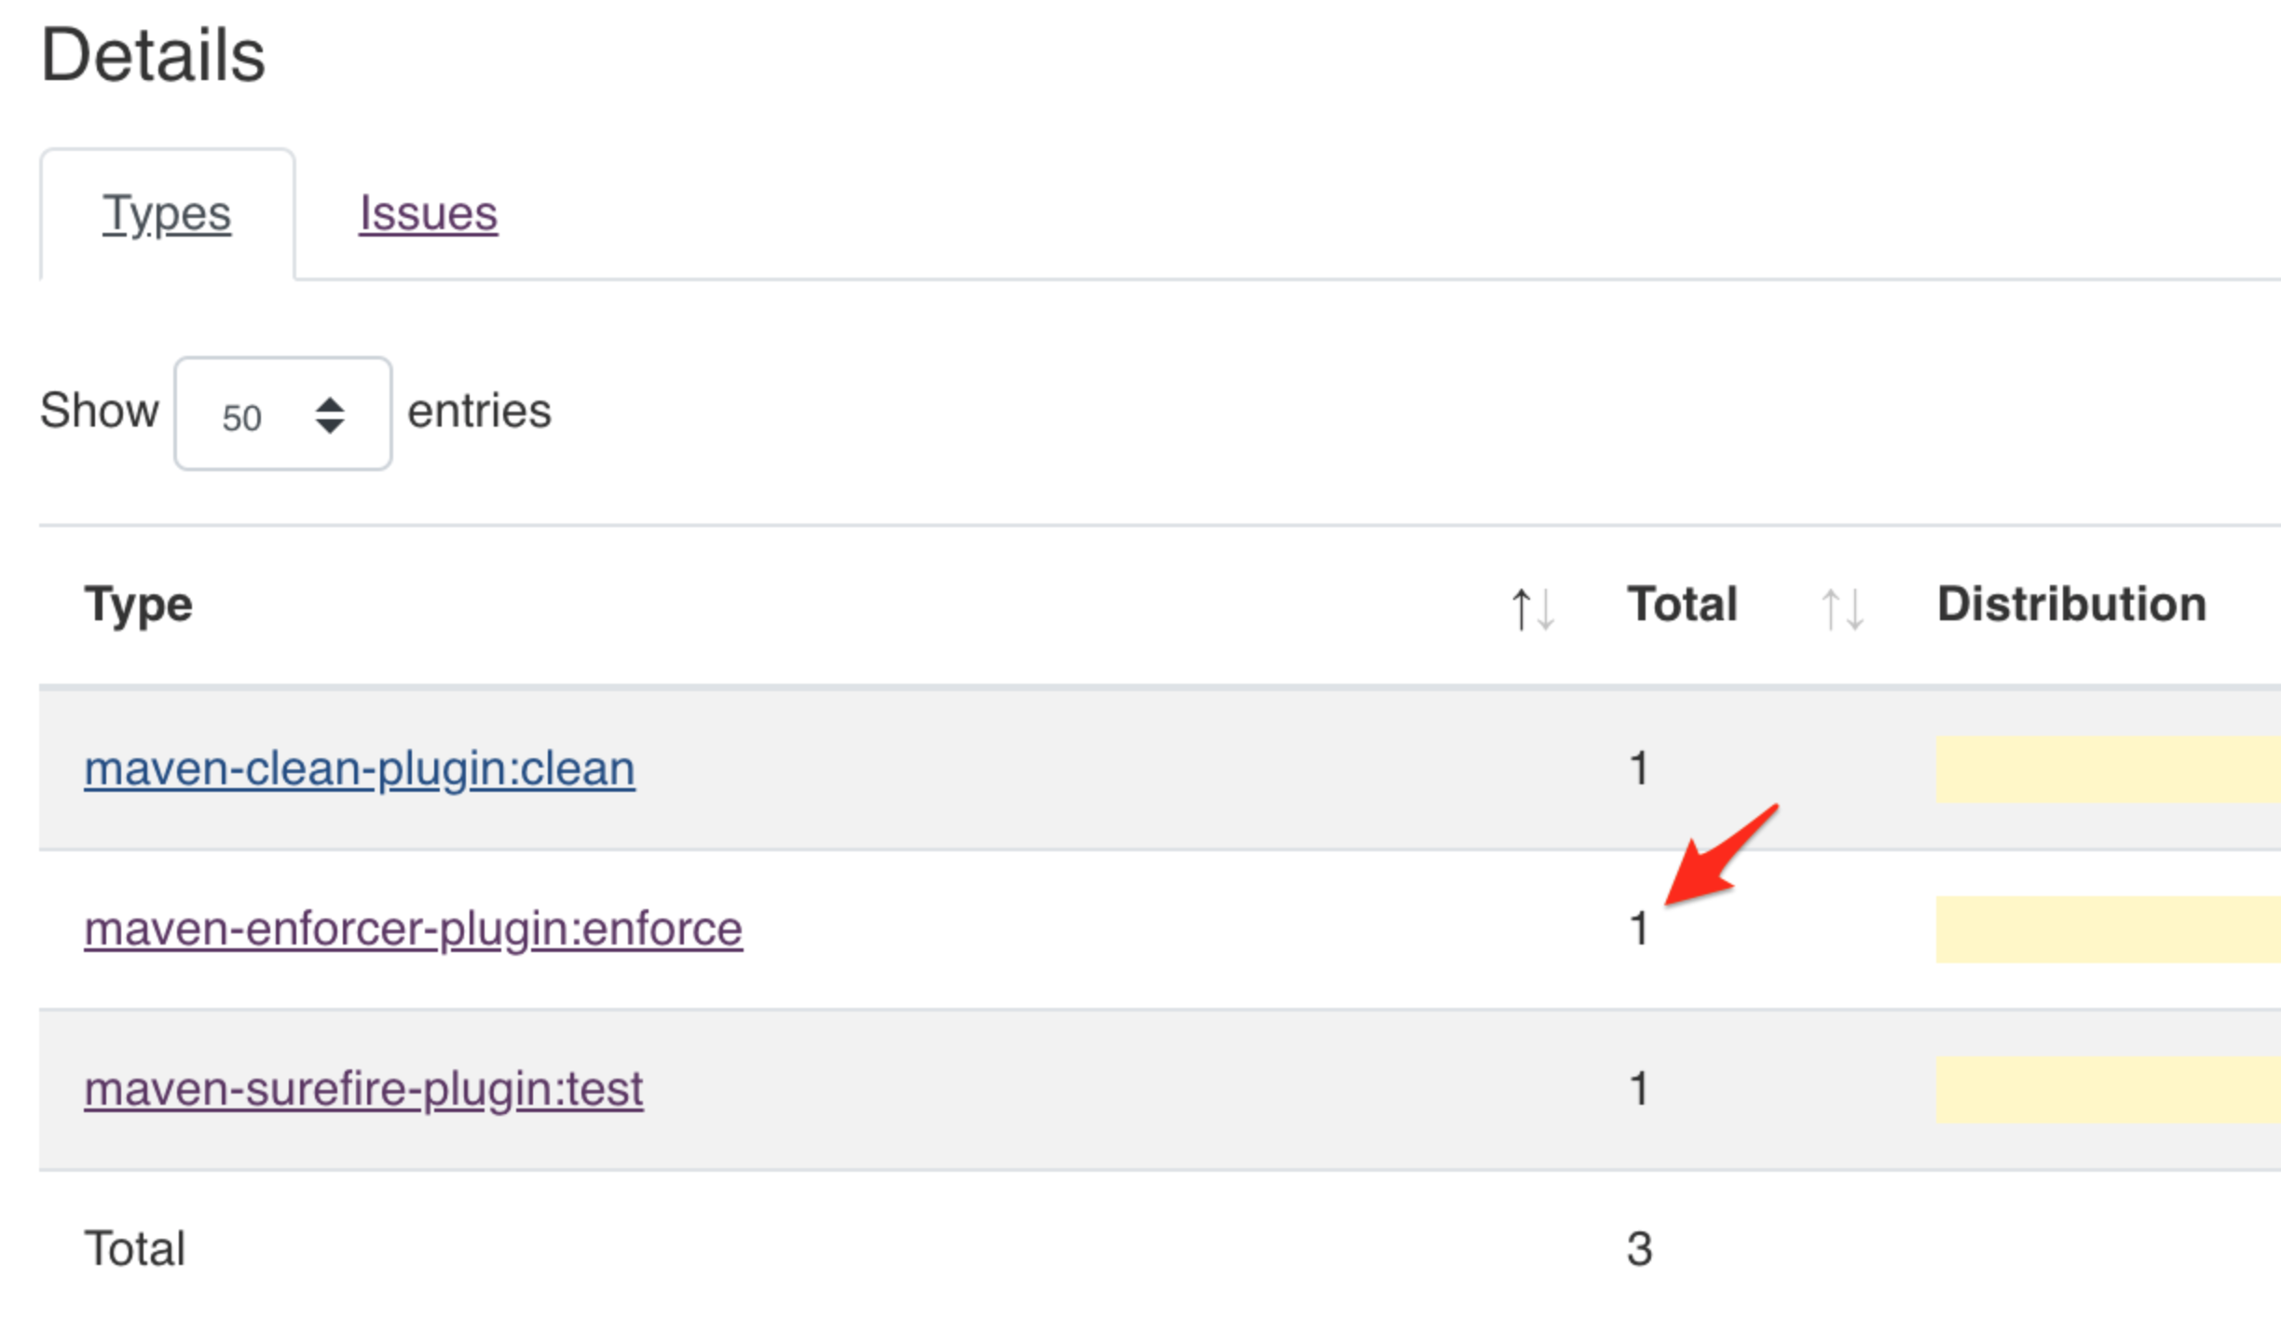Click the Distribution column header

tap(2071, 605)
